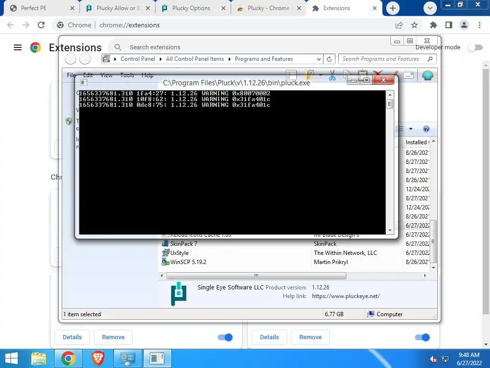Open the view options dropdown arrow near help icon
Image resolution: width=490 pixels, height=368 pixels.
[x=411, y=129]
